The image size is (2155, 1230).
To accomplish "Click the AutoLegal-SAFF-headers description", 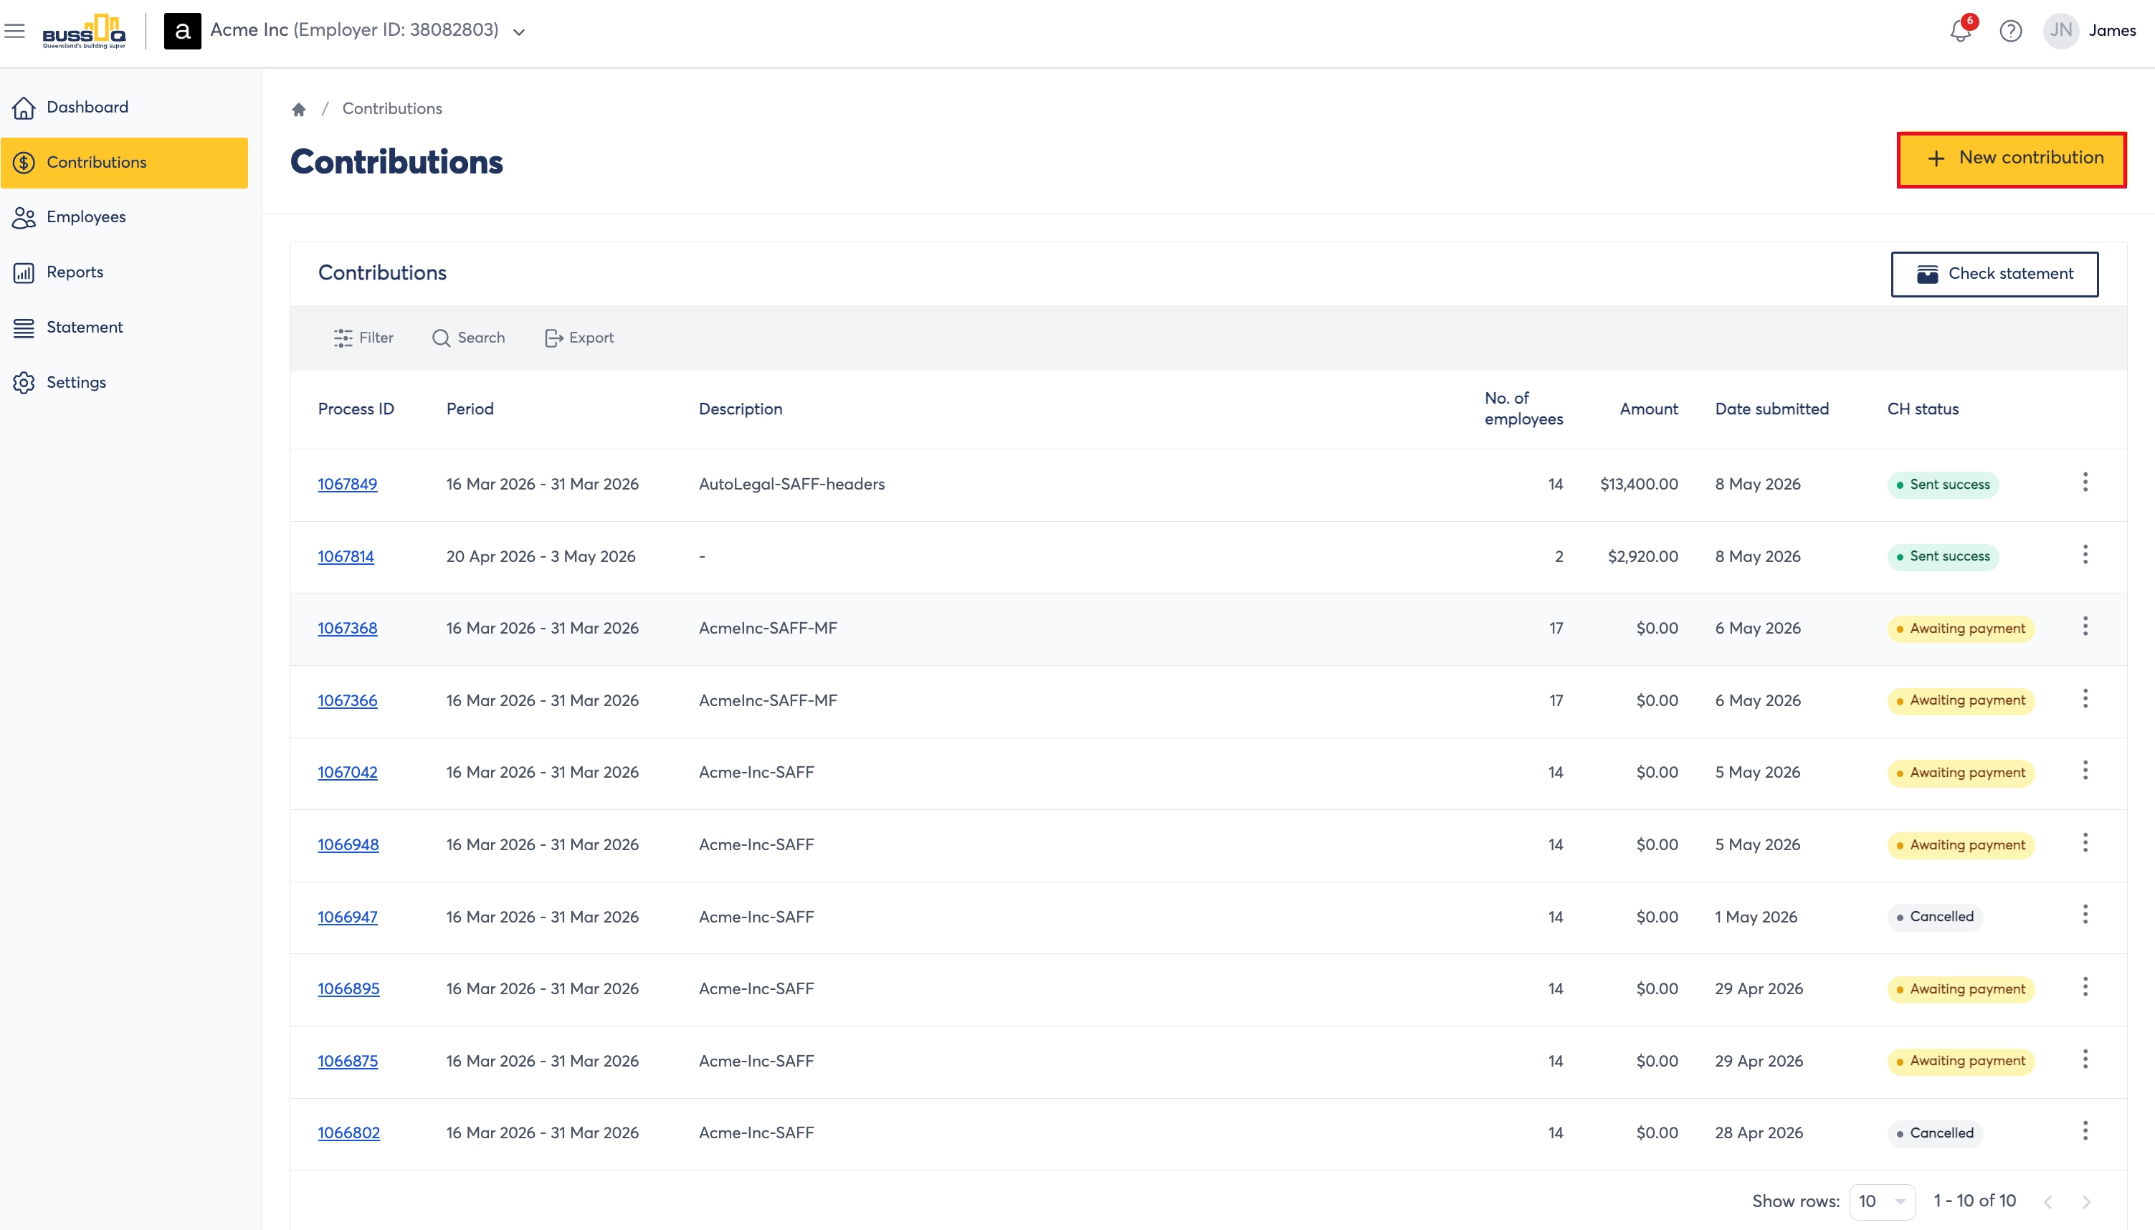I will point(791,484).
